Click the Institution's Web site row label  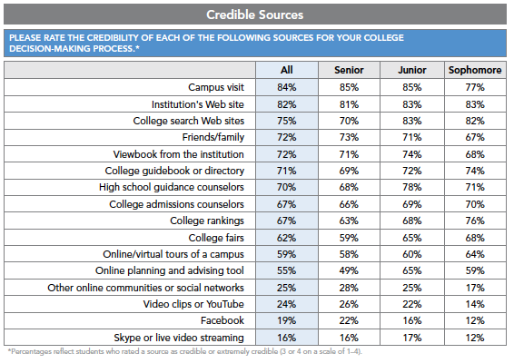(x=198, y=104)
